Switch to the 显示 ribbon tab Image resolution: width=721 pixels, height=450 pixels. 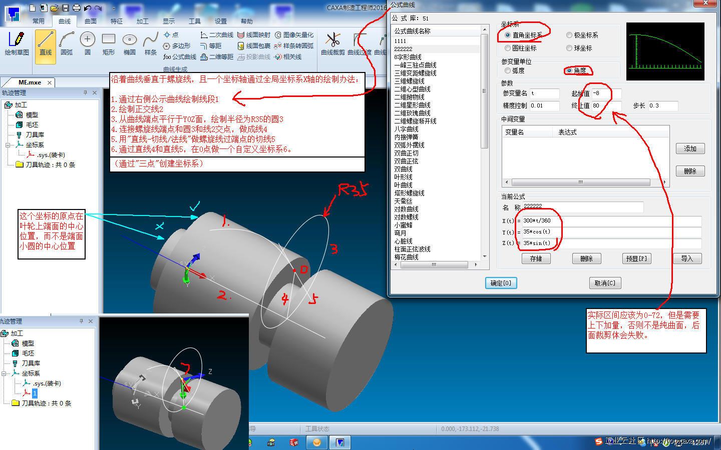pos(169,21)
